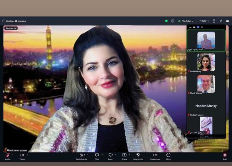
Task: Expand the Chat options caret
Action: (102, 155)
